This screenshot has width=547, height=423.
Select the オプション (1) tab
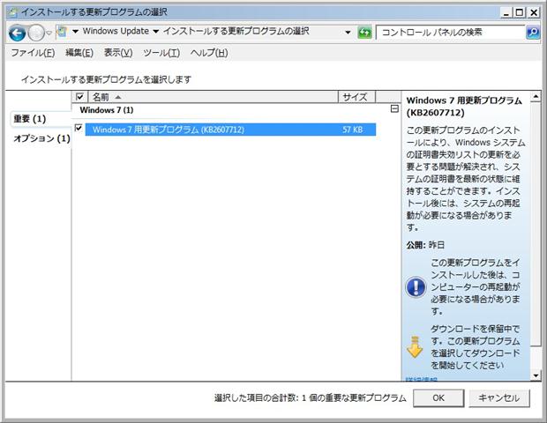(41, 138)
